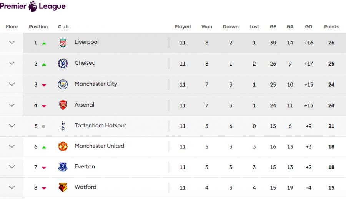Click the Manchester City crest icon
Image resolution: width=346 pixels, height=199 pixels.
click(x=63, y=84)
